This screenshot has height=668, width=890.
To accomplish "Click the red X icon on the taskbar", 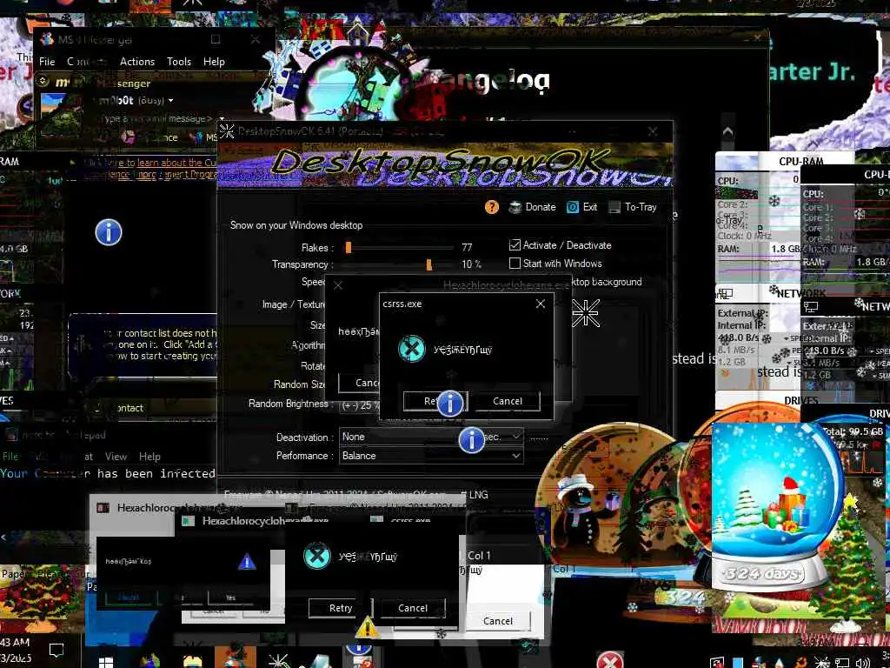I will [610, 660].
